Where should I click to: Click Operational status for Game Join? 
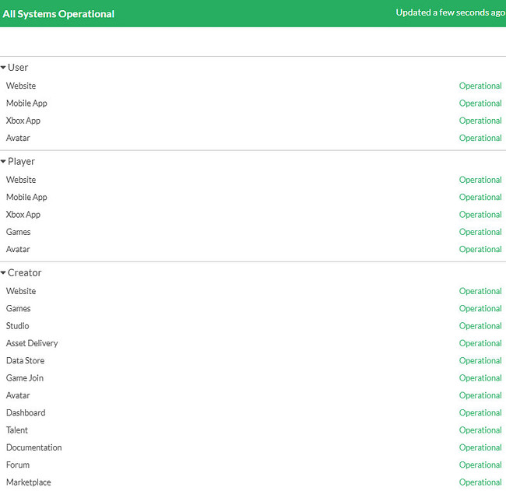pos(480,378)
